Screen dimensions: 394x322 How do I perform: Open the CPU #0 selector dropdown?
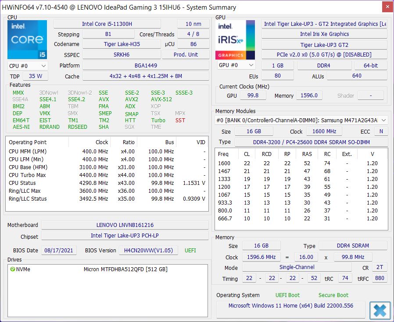coord(28,66)
